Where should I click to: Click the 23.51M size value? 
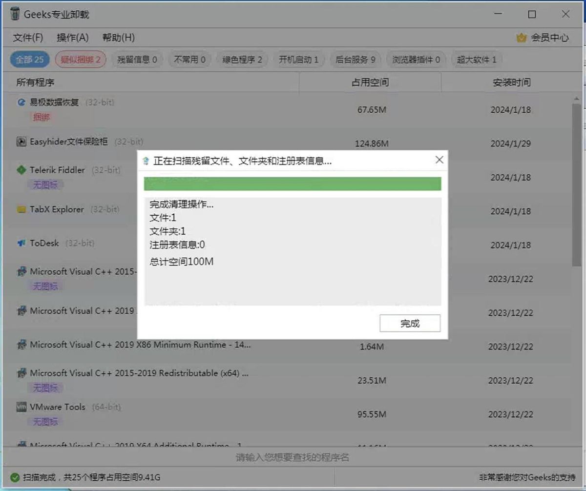[372, 380]
